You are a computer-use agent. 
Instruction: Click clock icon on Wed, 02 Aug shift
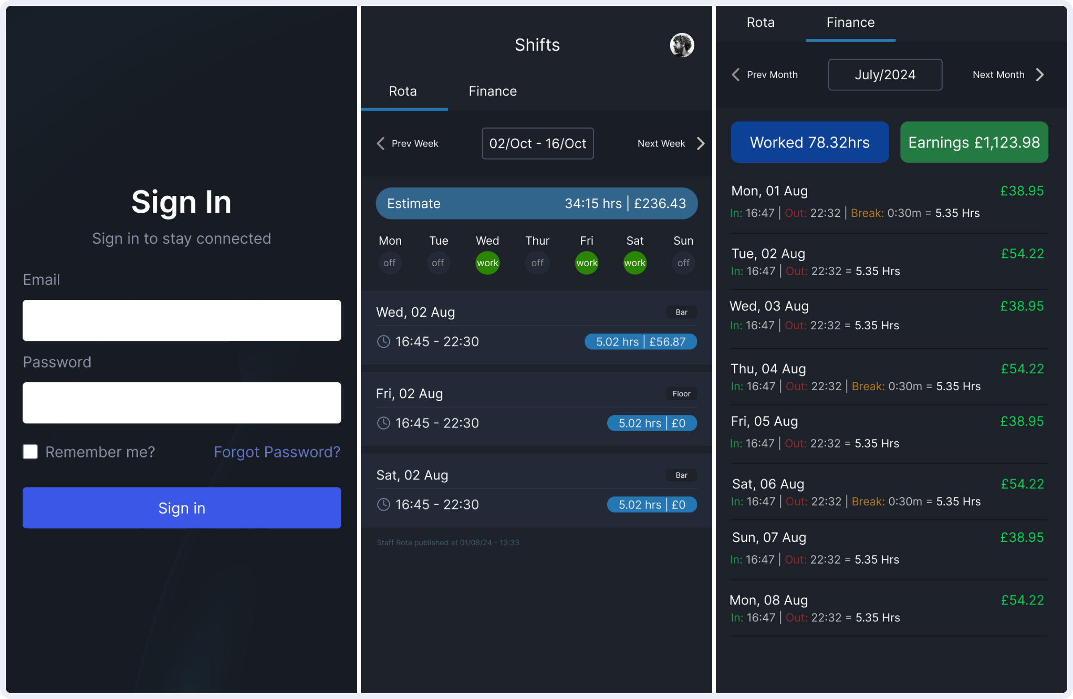tap(383, 341)
